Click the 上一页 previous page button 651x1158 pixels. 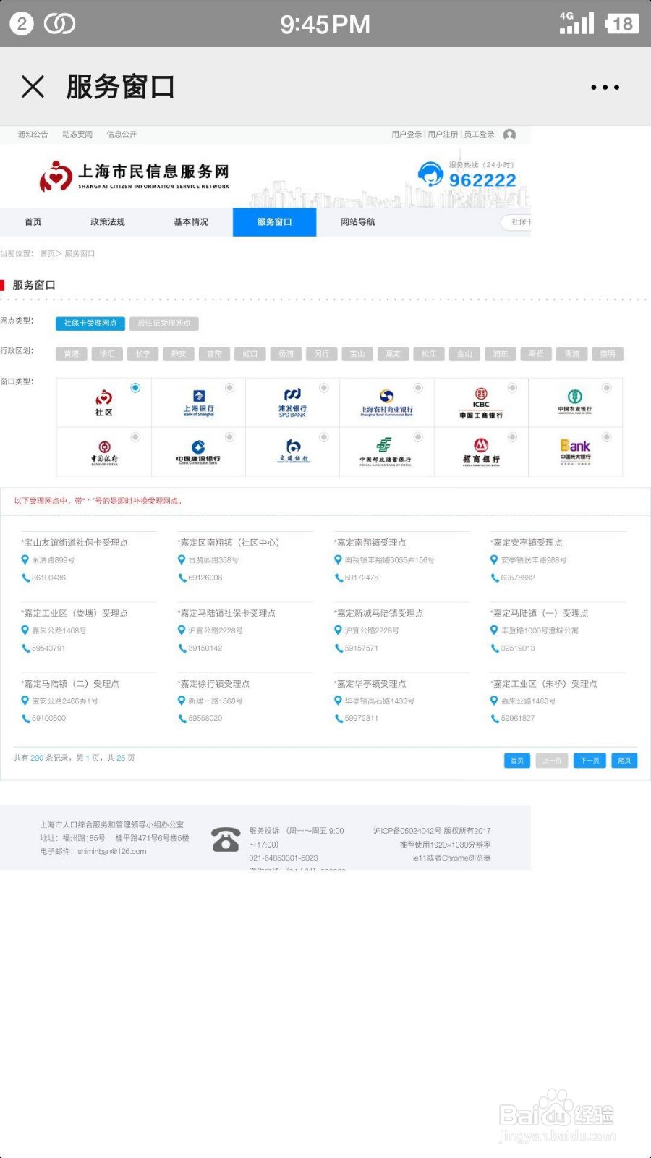(552, 761)
